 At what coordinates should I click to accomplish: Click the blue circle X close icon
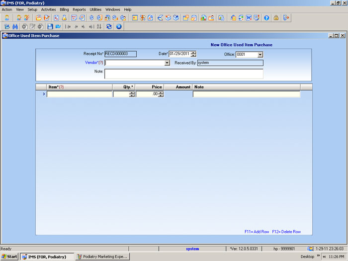(119, 27)
